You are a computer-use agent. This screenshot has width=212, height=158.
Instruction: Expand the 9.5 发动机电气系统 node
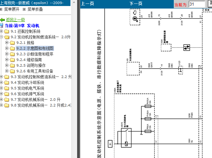[1, 88]
